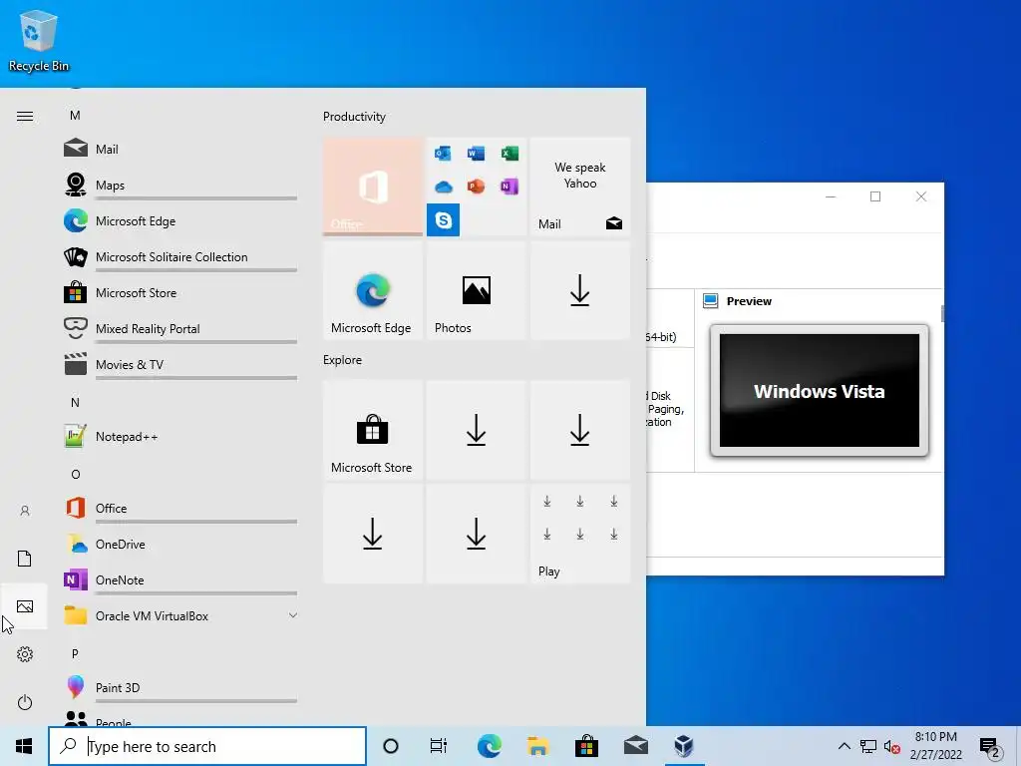
Task: Open OneNote icon in the Office apps tile
Action: pos(510,187)
